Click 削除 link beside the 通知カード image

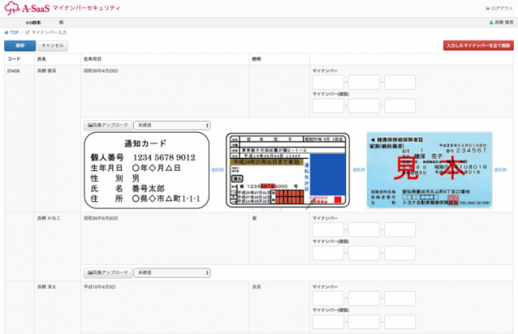click(218, 170)
